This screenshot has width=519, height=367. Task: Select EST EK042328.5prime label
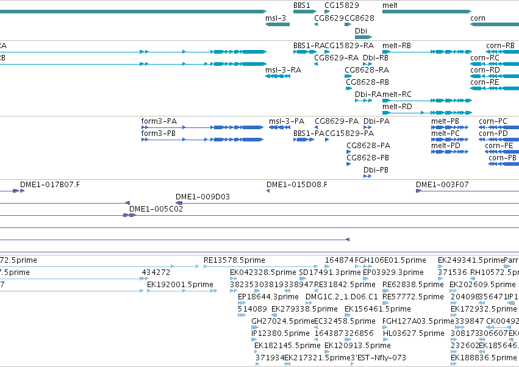pos(263,273)
